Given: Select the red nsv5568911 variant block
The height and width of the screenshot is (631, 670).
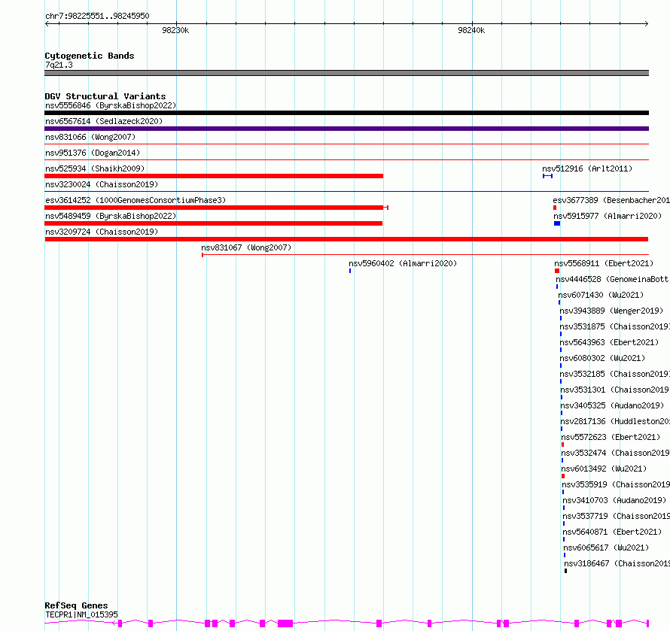Looking at the screenshot, I should tap(557, 271).
